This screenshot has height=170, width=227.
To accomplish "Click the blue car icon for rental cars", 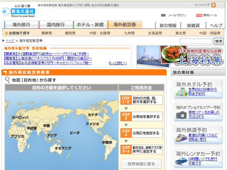I will click(x=181, y=161).
